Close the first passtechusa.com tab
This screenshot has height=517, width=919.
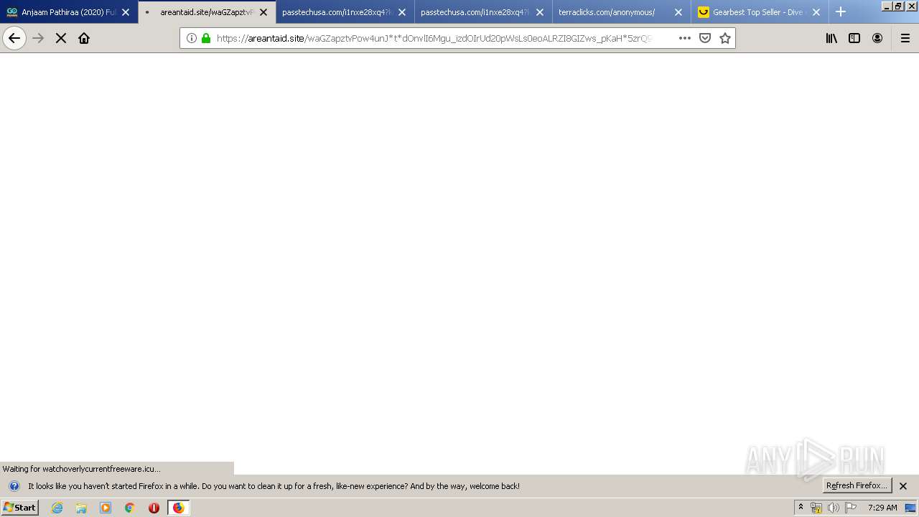coord(402,12)
